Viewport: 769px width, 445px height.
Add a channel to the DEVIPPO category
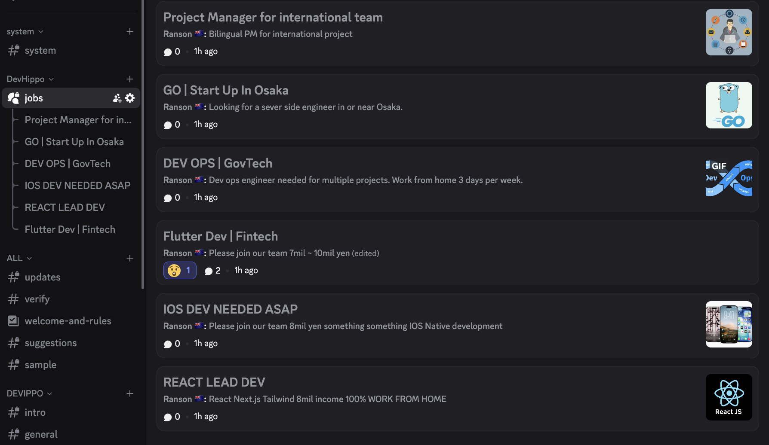coord(130,393)
